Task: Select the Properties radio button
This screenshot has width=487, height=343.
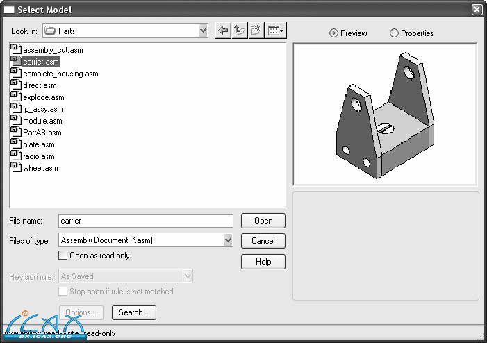Action: tap(394, 33)
